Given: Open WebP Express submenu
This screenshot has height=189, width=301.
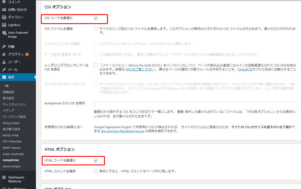Looking at the screenshot, I should click(x=12, y=148).
